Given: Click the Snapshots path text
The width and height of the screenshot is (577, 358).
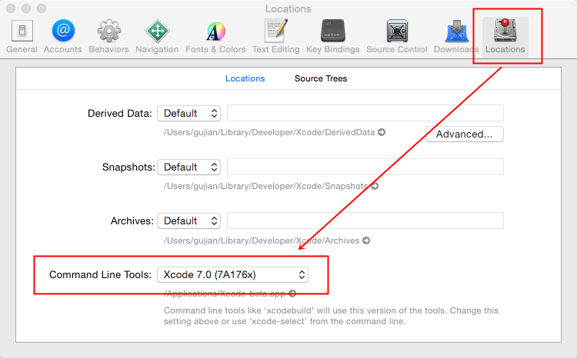Looking at the screenshot, I should [x=265, y=187].
